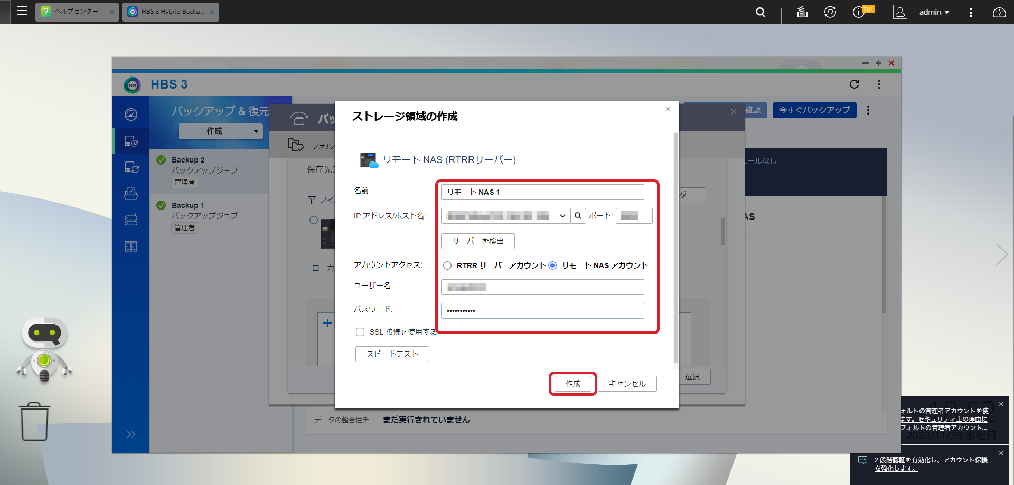Click the HBS 3 logo icon

(133, 84)
